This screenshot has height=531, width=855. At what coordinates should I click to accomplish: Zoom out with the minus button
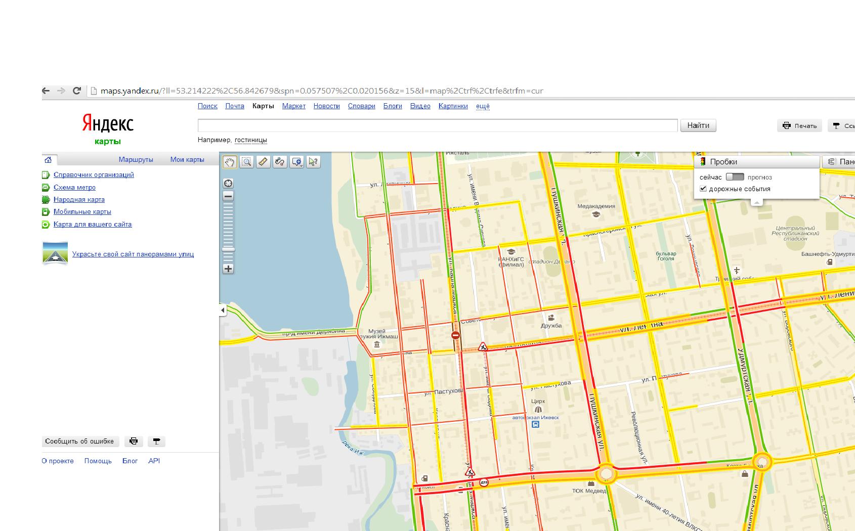pyautogui.click(x=228, y=196)
